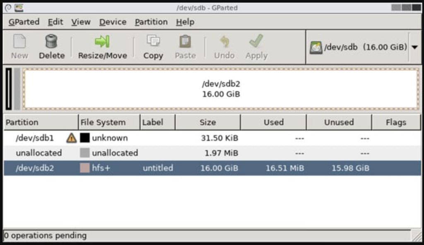Image resolution: width=424 pixels, height=245 pixels.
Task: Open the /dev/sdb device selector dropdown
Action: (x=414, y=47)
